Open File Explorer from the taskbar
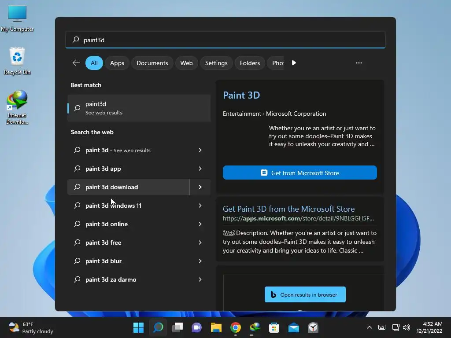 [216, 327]
